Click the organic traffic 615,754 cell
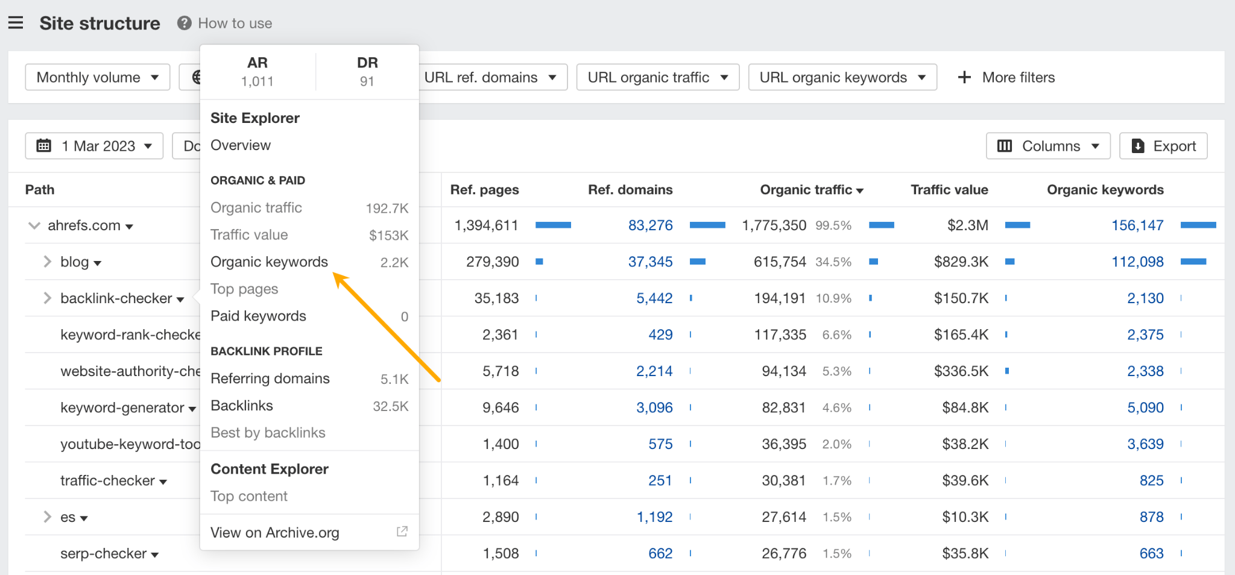This screenshot has height=575, width=1235. (780, 262)
